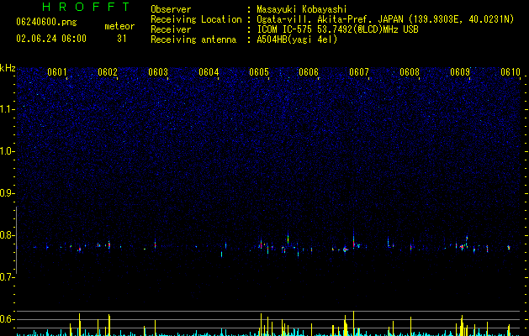Click the date and time 02.06.24 06:00
Screen dimensions: 529x336
coord(51,39)
